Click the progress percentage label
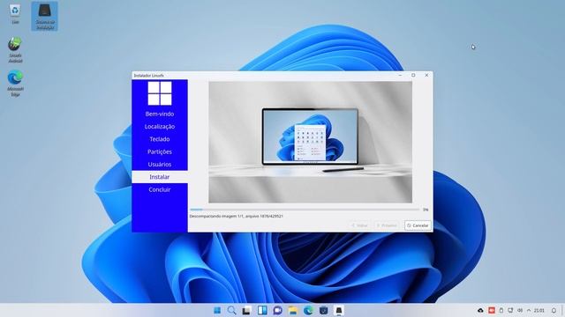This screenshot has height=317, width=565. (426, 210)
